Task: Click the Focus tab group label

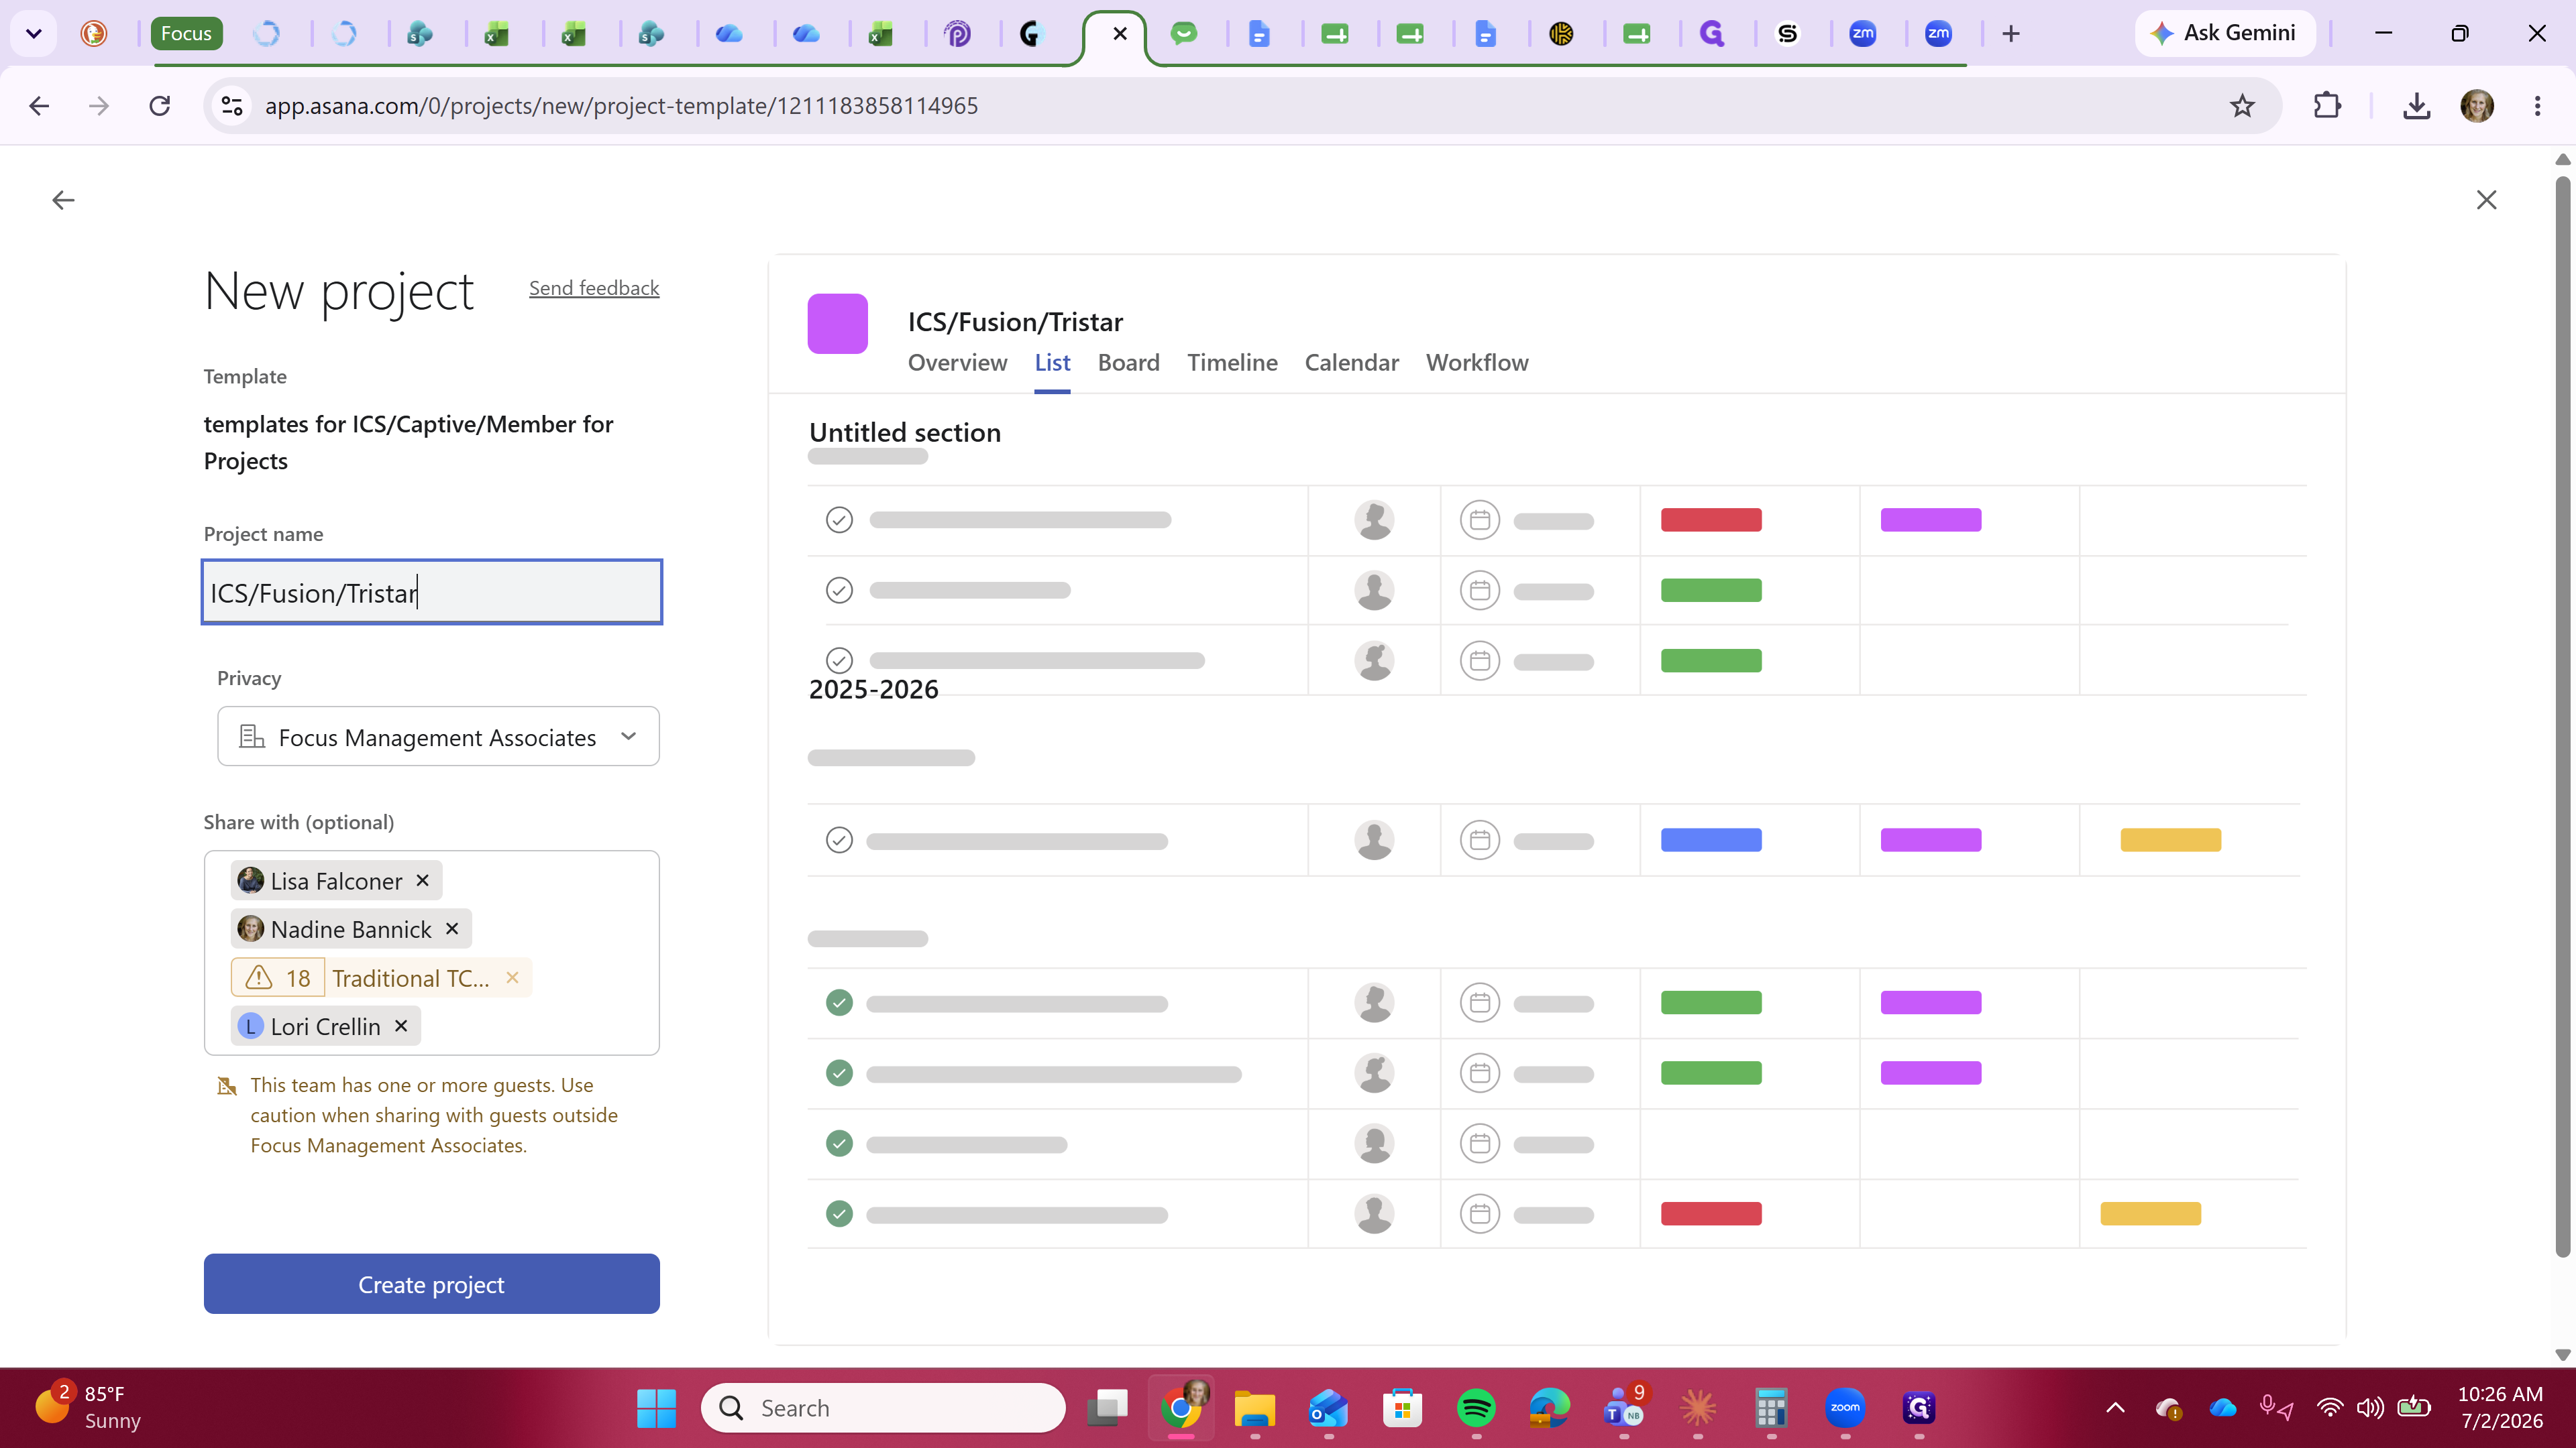Action: 186,34
